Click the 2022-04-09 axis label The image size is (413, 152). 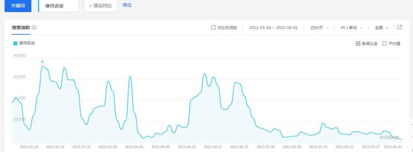161,147
